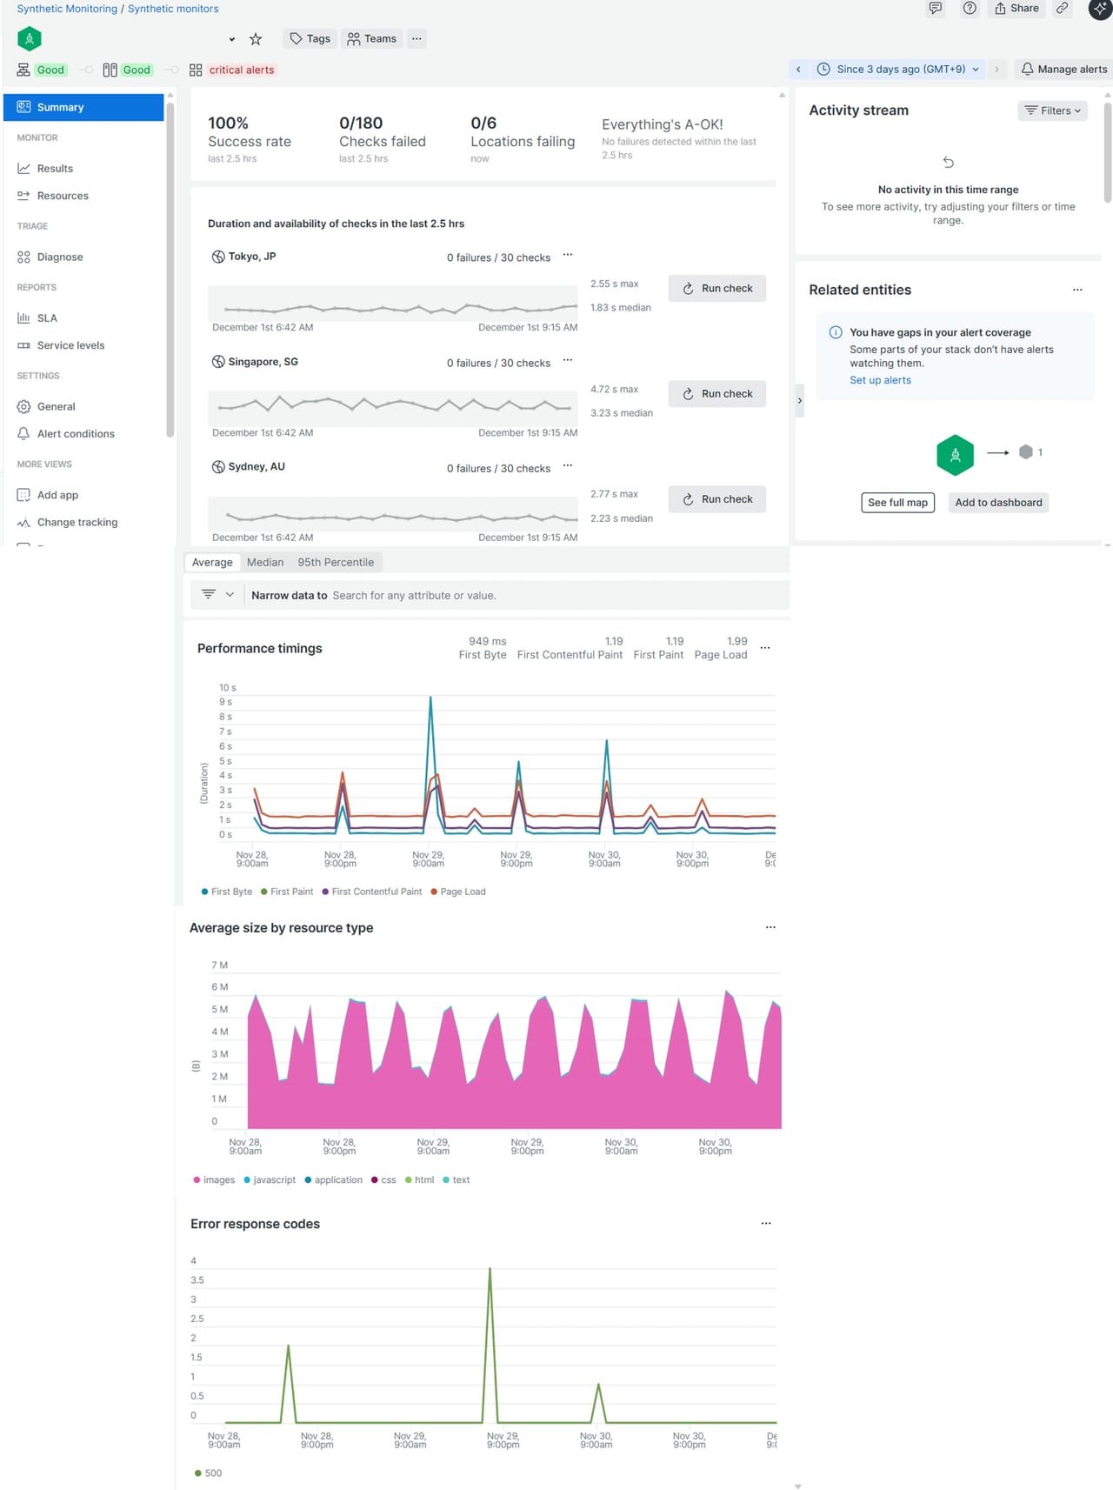
Task: Copy permalink using the link icon
Action: [1062, 9]
